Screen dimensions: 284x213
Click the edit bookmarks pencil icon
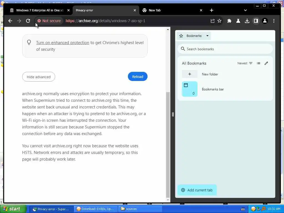pyautogui.click(x=266, y=63)
